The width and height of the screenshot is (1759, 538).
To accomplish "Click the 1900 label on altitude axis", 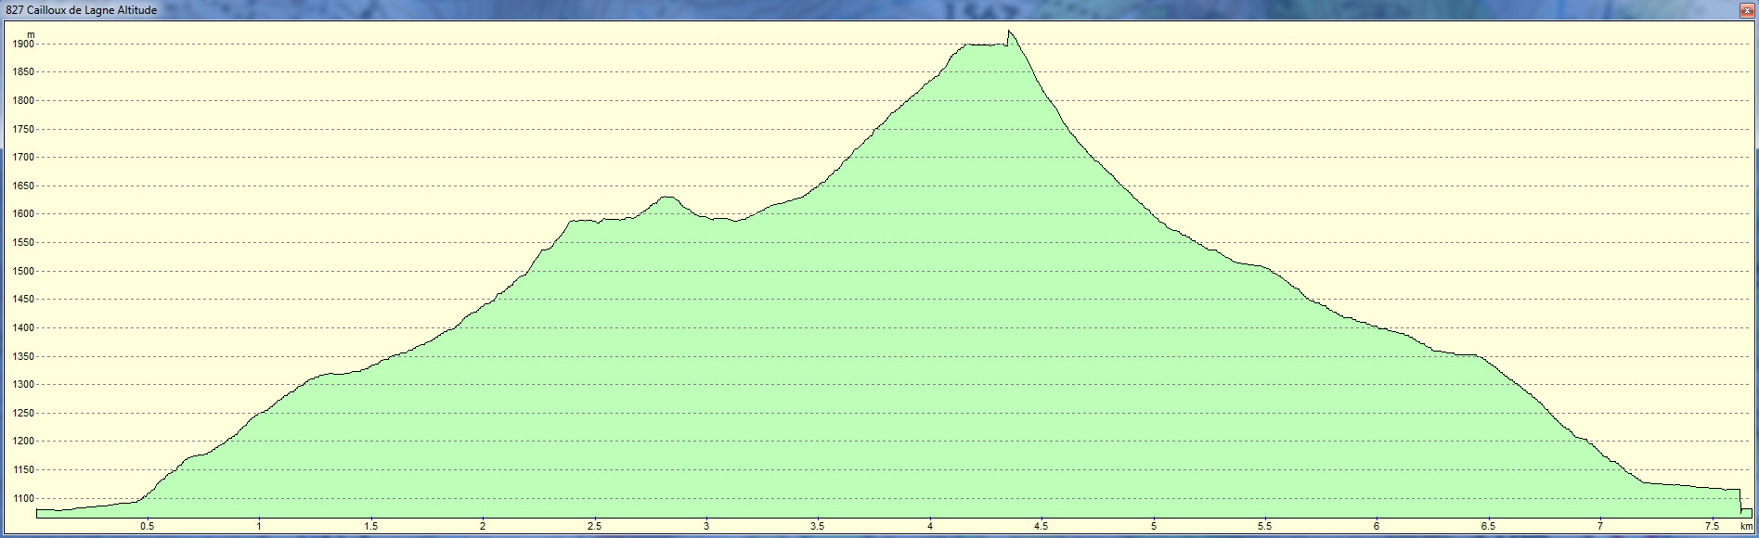I will pos(23,45).
